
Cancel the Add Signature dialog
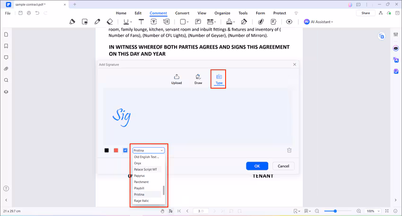click(x=283, y=166)
